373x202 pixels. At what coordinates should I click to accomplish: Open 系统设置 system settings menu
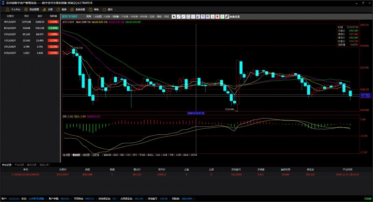pyautogui.click(x=77, y=9)
